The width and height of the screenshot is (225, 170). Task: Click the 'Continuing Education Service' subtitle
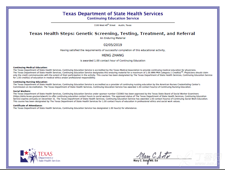[x=113, y=18]
